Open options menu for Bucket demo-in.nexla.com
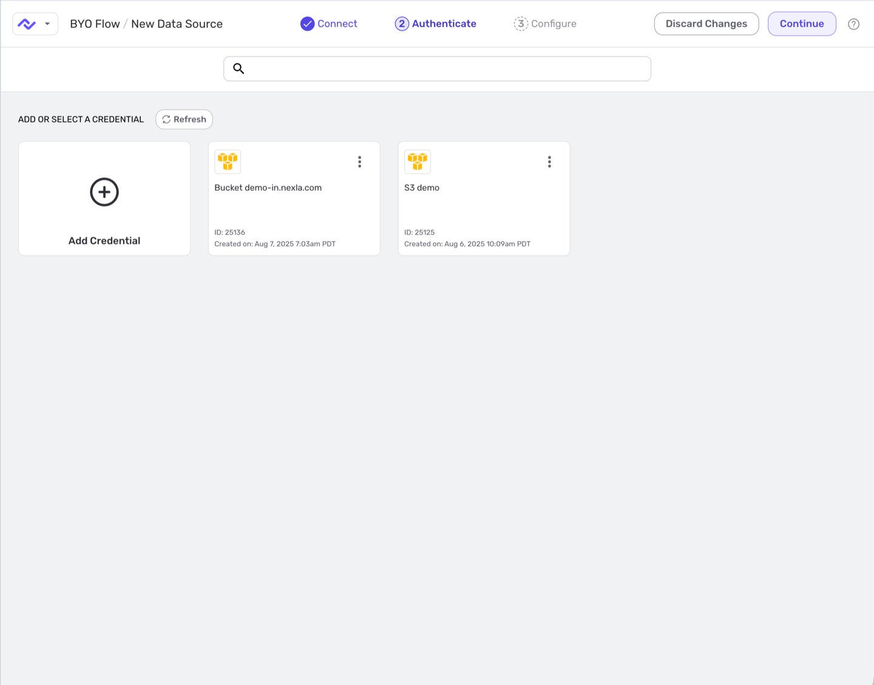Image resolution: width=874 pixels, height=685 pixels. [360, 162]
